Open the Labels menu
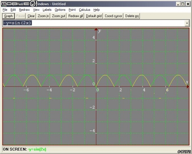 click(x=47, y=10)
